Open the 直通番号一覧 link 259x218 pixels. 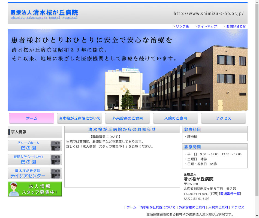point(230,194)
